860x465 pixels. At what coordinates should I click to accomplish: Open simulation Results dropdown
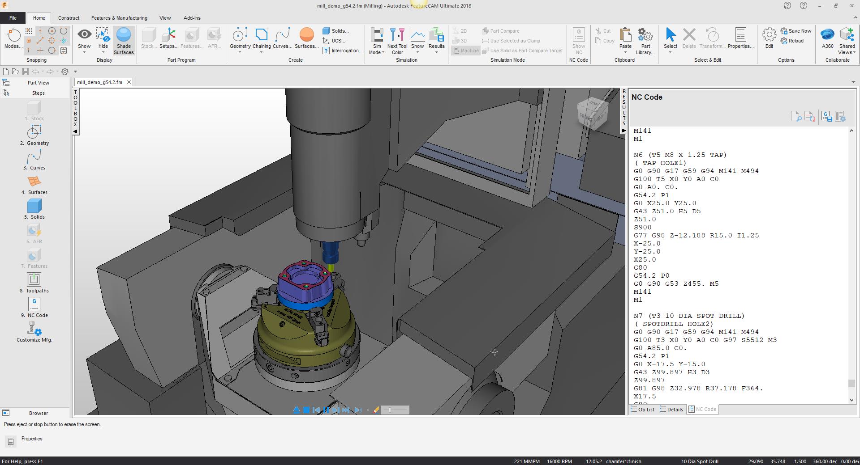coord(437,41)
